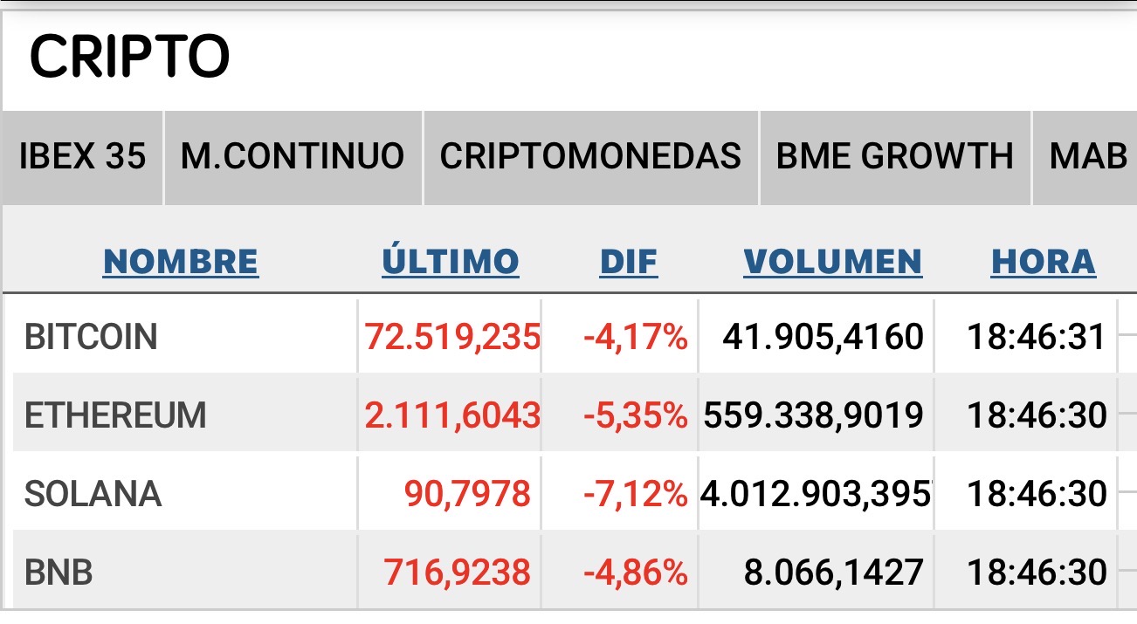
Task: Go to the BME GROWTH tab
Action: (895, 157)
